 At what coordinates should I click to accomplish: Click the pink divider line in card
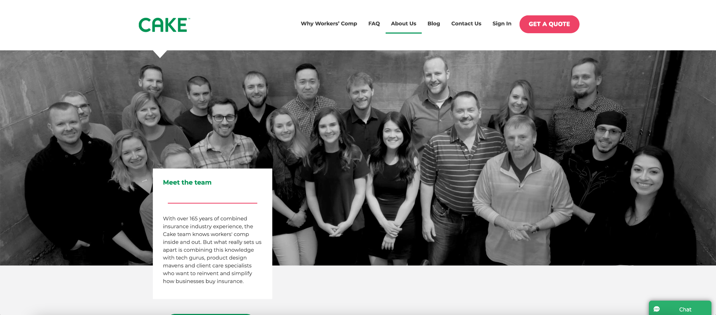[x=212, y=203]
